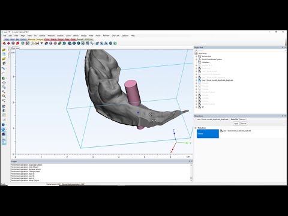Image resolution: width=288 pixels, height=216 pixels.
Task: Click the Apply button
Action: coord(236,124)
